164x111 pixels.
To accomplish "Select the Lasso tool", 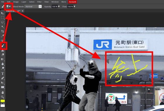I will (3, 22).
